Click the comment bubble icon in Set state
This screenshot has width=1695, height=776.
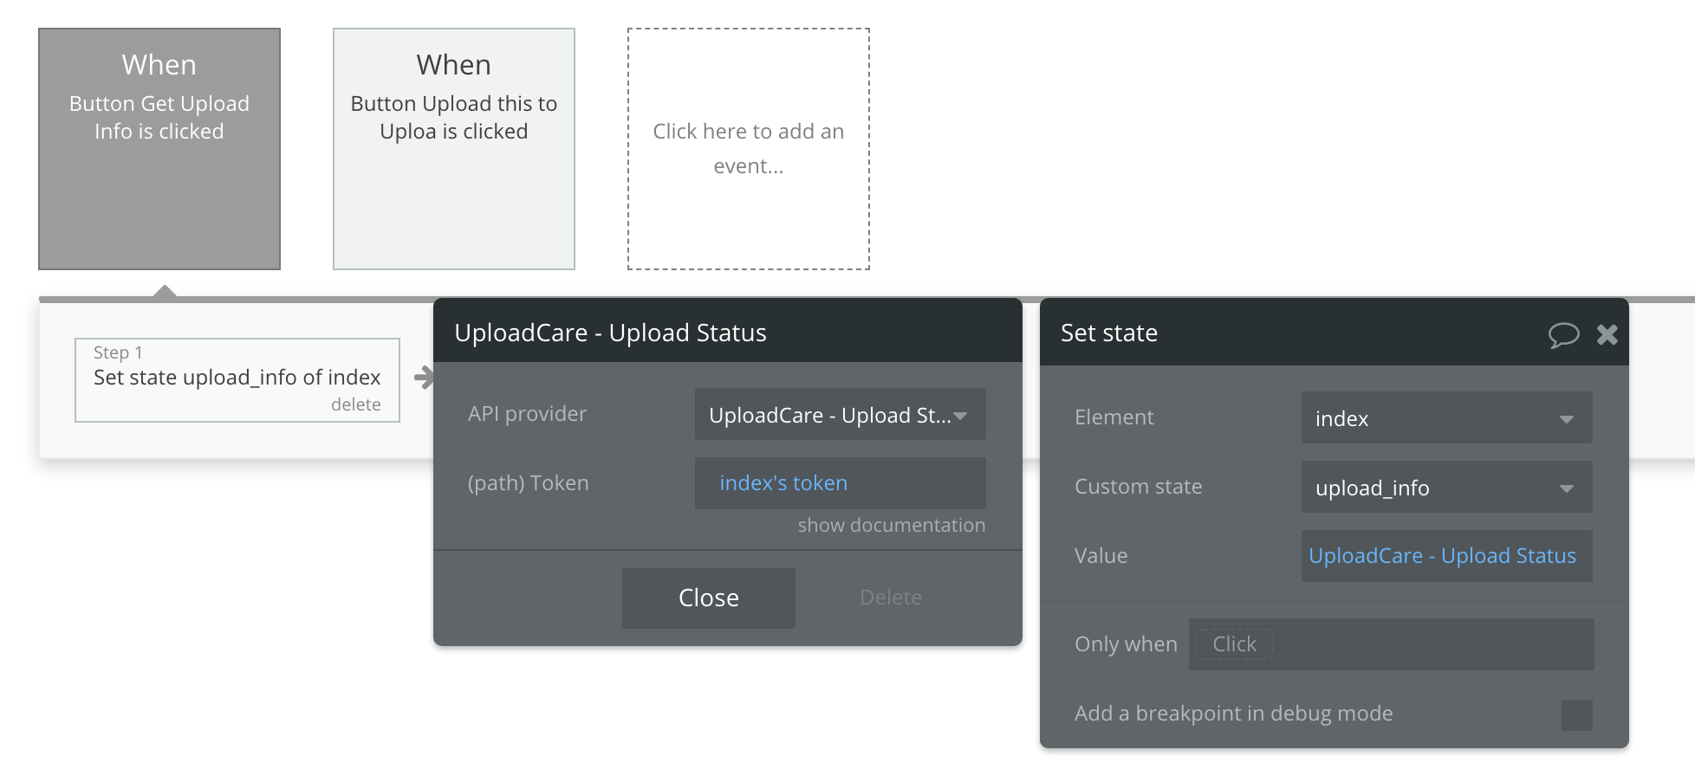click(1563, 334)
